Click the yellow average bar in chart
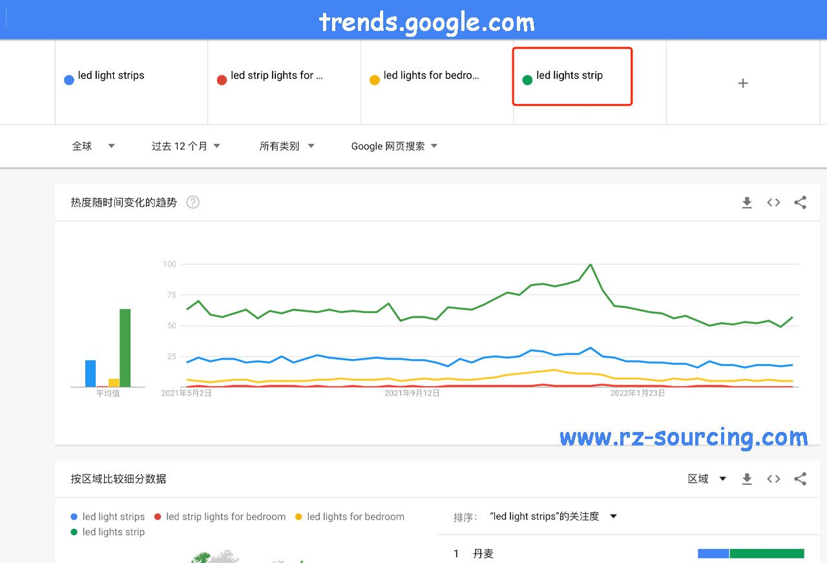Screen dimensions: 827x563 (x=114, y=383)
